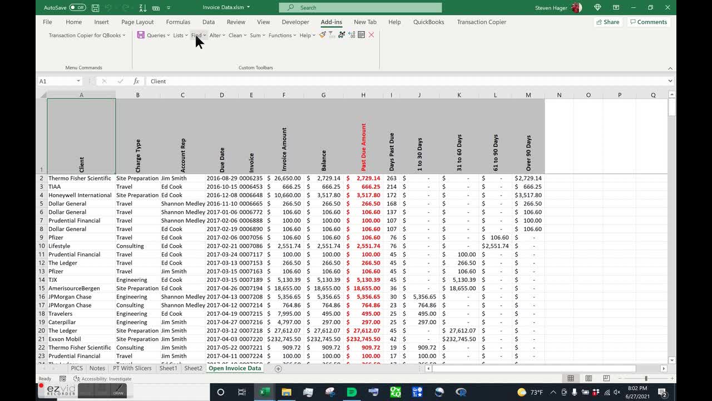
Task: Collapse the ribbon with the caret
Action: 670,68
